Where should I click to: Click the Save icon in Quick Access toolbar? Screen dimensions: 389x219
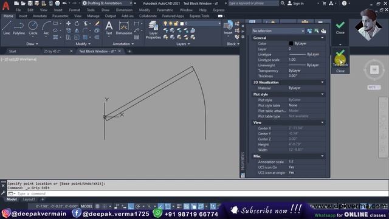tap(30, 3)
